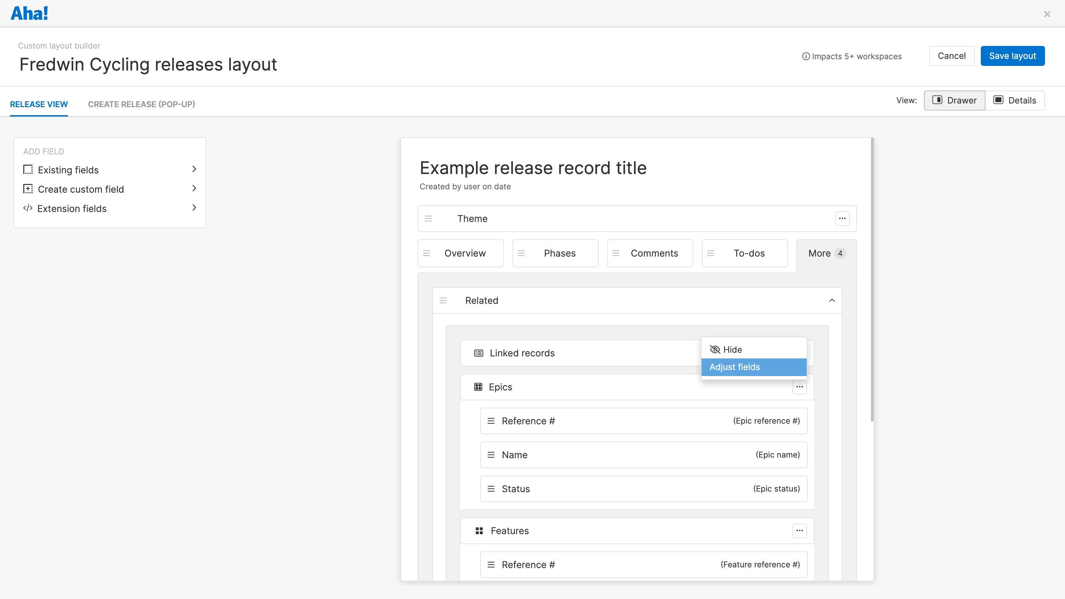Collapse the Related section
The image size is (1065, 599).
(832, 300)
